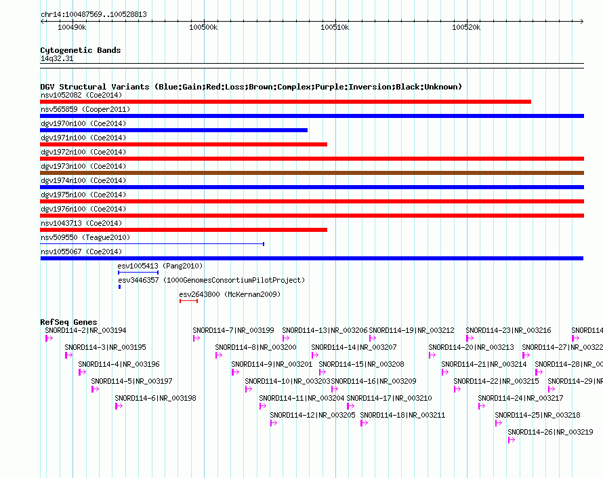
Task: Click the 100520k ruler position label
Action: coord(466,27)
